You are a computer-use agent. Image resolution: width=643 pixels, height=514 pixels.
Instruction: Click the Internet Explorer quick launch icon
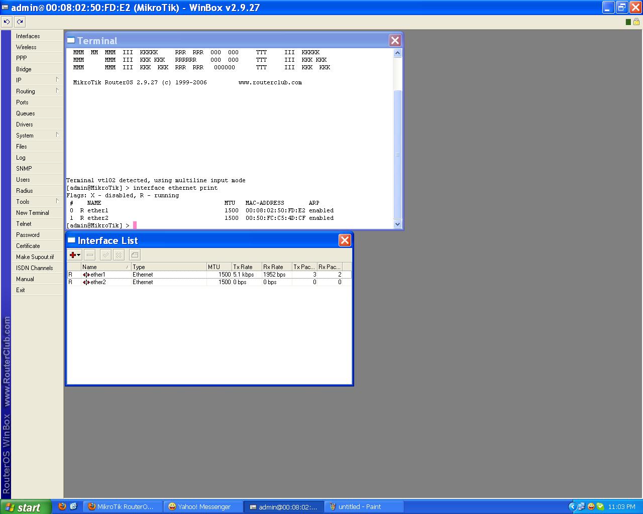click(73, 506)
